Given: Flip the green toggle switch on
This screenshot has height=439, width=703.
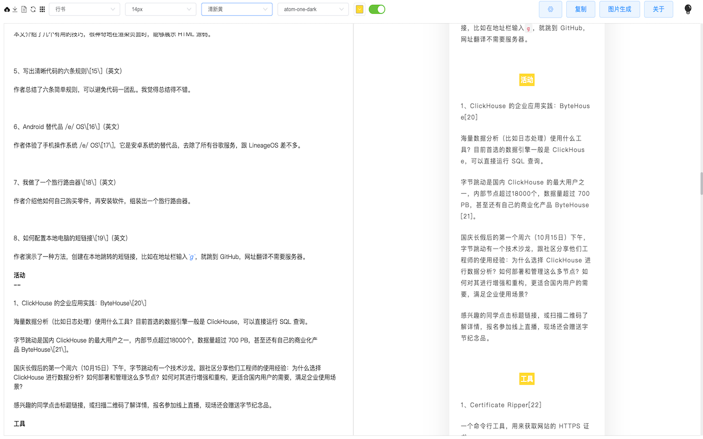Looking at the screenshot, I should [x=377, y=9].
